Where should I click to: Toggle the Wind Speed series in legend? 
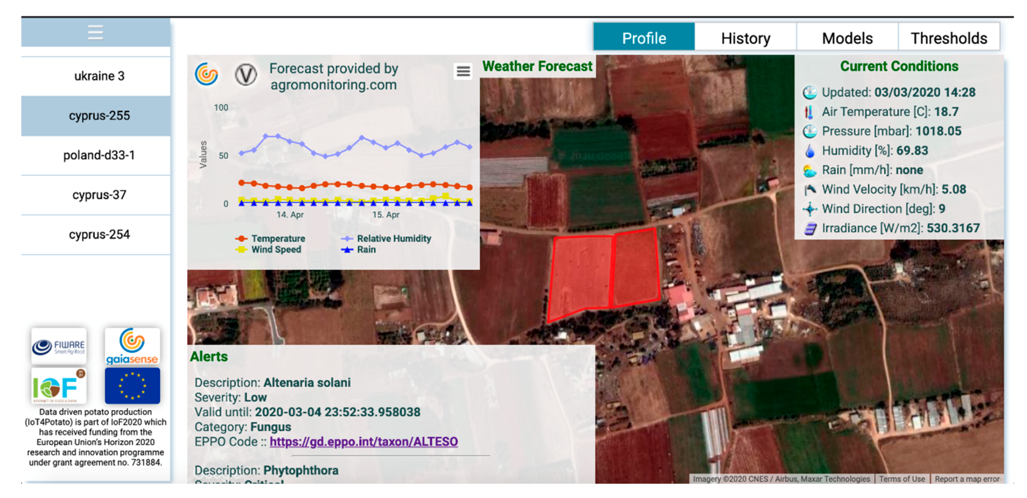click(x=268, y=250)
